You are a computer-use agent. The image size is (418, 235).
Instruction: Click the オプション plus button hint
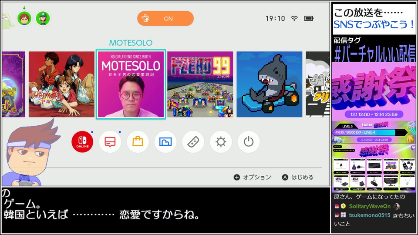click(253, 177)
